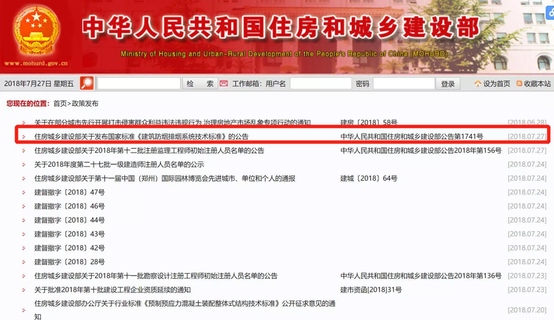
Task: Click document number 公告第1741号
Action: [412, 137]
